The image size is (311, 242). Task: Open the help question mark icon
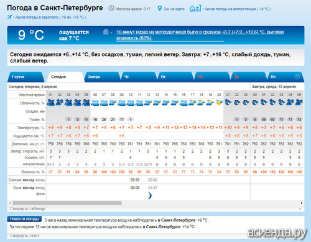(297, 77)
